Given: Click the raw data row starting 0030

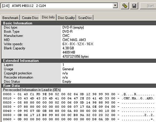Looking at the screenshot, I should [79, 107].
